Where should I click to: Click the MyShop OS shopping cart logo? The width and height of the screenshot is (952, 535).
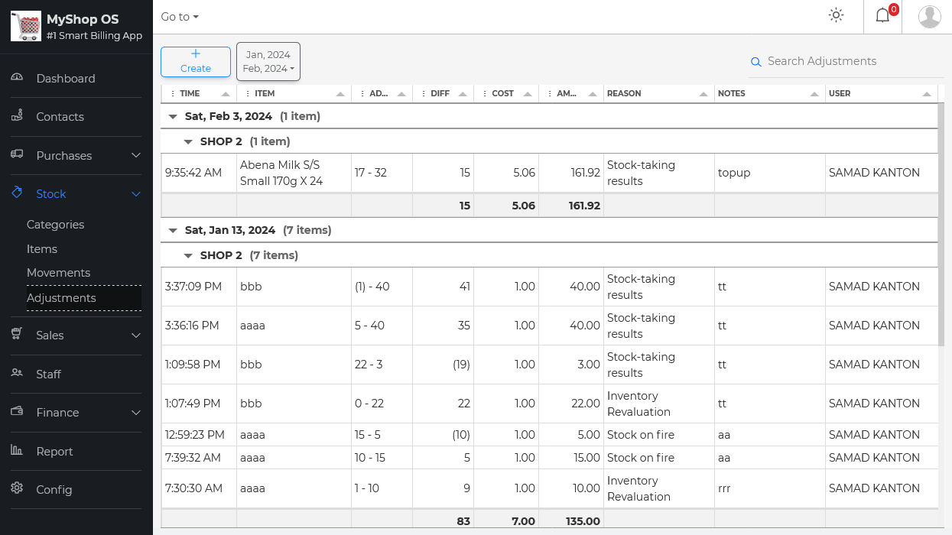26,27
